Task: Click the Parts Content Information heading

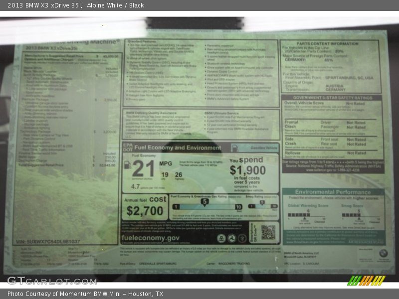Action: point(330,43)
